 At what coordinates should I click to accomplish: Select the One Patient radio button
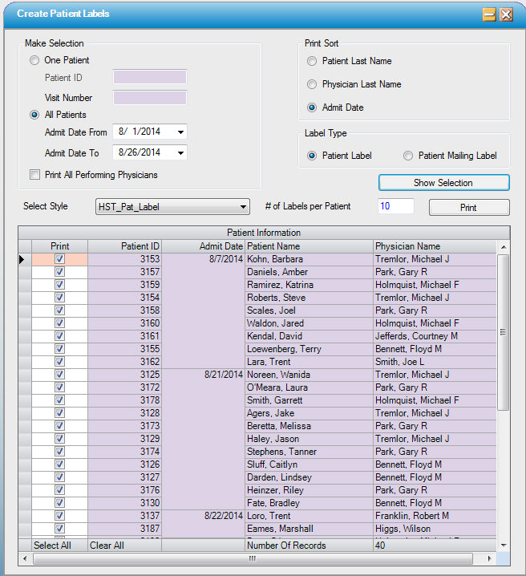(34, 60)
